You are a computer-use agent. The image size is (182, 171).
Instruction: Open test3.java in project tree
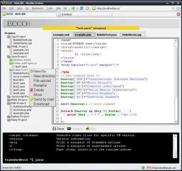(x=17, y=90)
